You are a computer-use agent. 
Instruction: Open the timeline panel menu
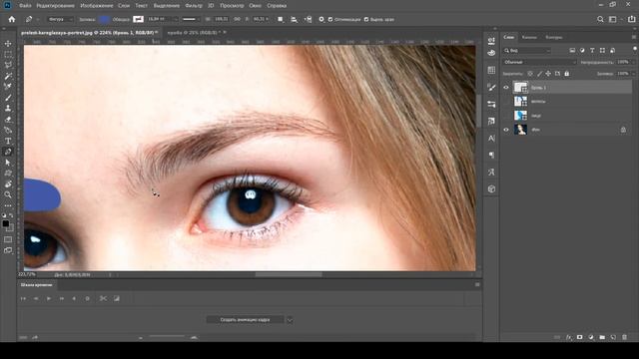pyautogui.click(x=477, y=285)
